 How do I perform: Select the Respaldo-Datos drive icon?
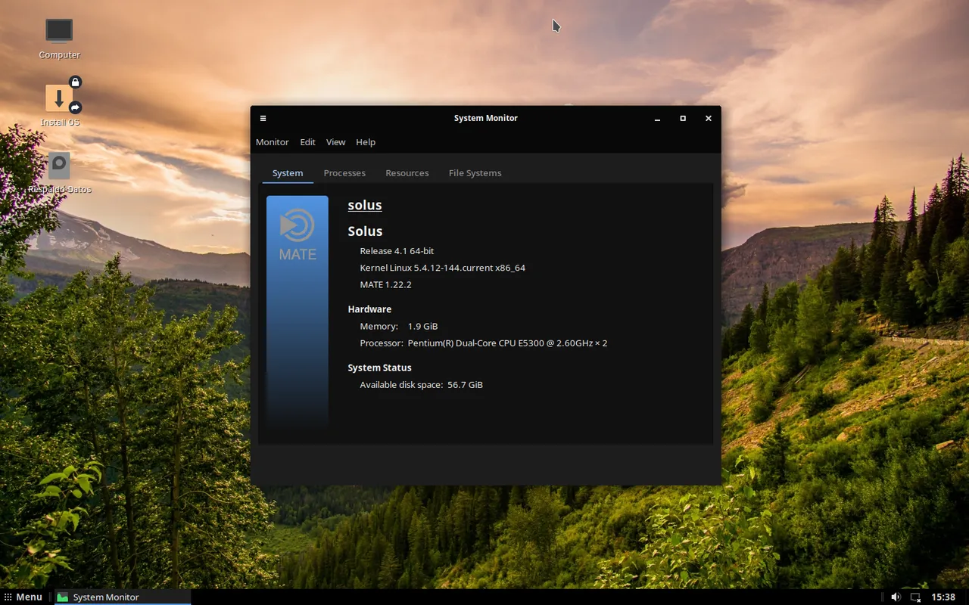59,172
